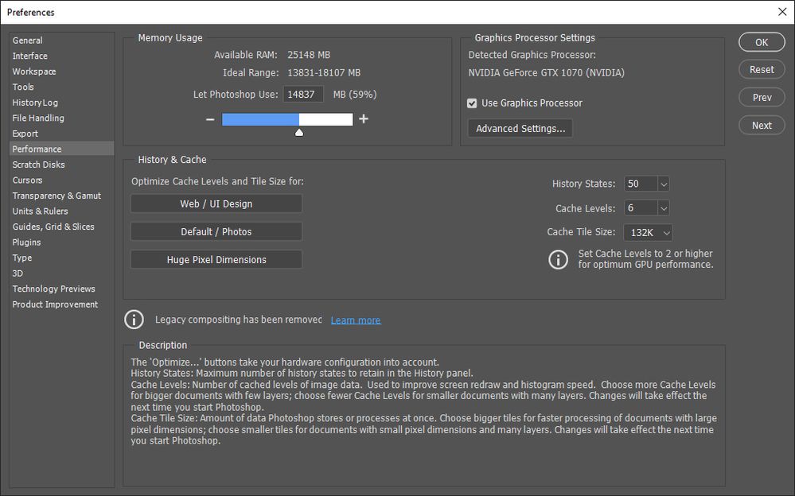Image resolution: width=795 pixels, height=496 pixels.
Task: Go to Units & Rulers settings
Action: (x=61, y=211)
